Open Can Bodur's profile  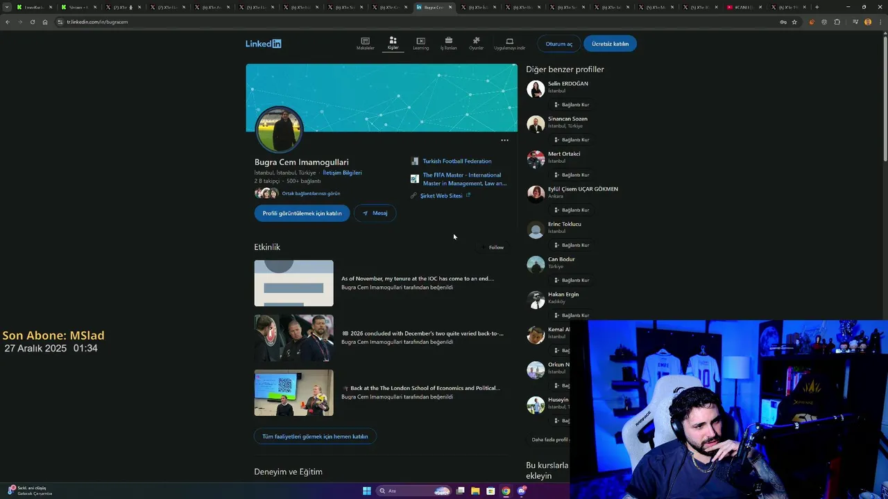point(561,259)
